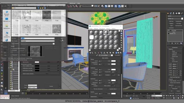Select Automatic (Recommended) gamma option
The height and width of the screenshot is (103, 184).
12,48
